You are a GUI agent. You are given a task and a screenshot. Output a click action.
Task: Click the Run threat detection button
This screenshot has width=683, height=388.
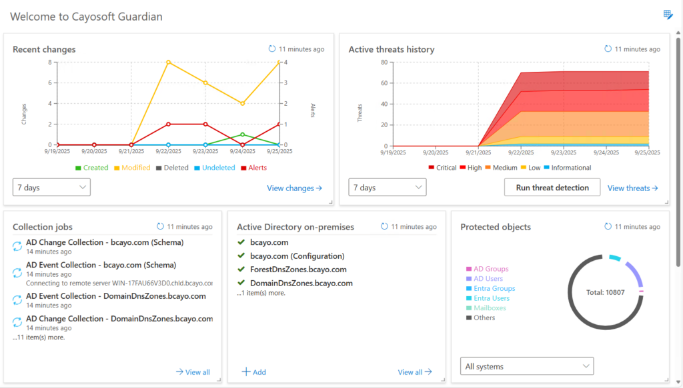coord(552,187)
